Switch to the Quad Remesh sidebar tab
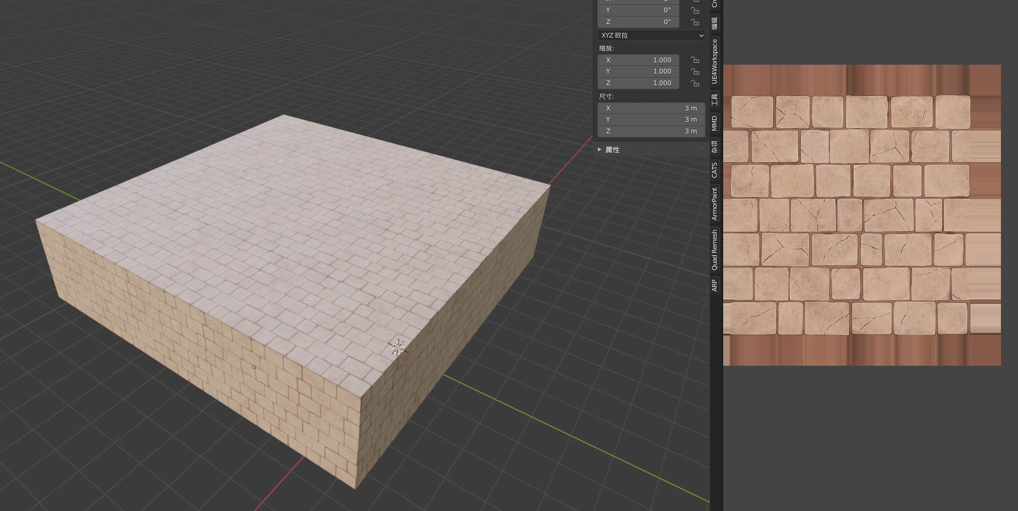 714,250
